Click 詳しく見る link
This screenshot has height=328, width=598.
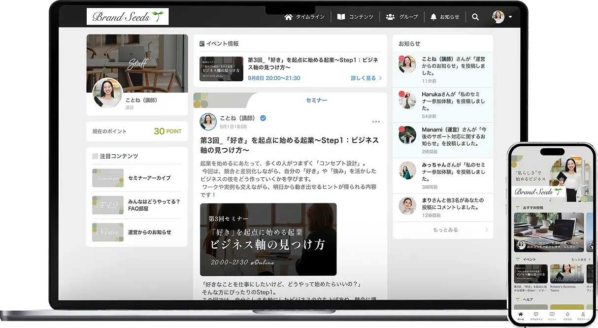click(363, 78)
